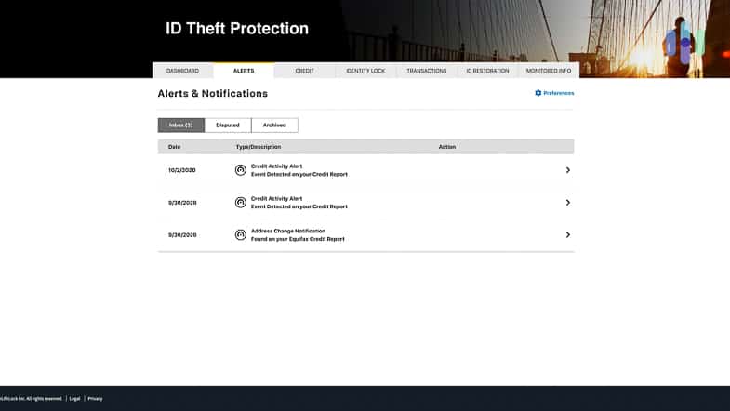The width and height of the screenshot is (730, 411).
Task: Click the Legal footer link
Action: tap(75, 398)
